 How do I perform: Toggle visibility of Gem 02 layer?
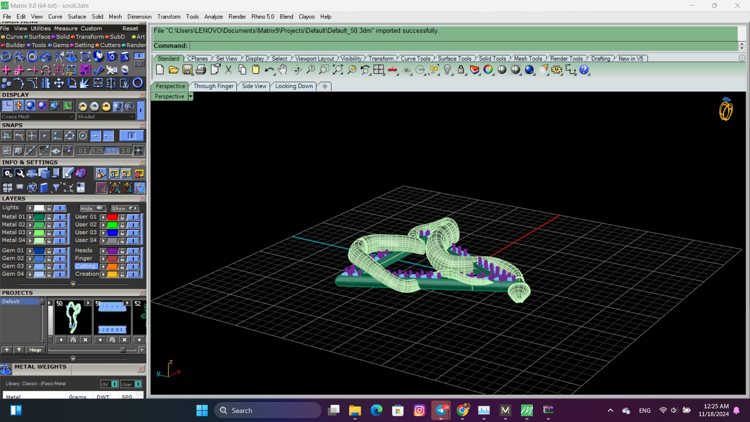(60, 259)
